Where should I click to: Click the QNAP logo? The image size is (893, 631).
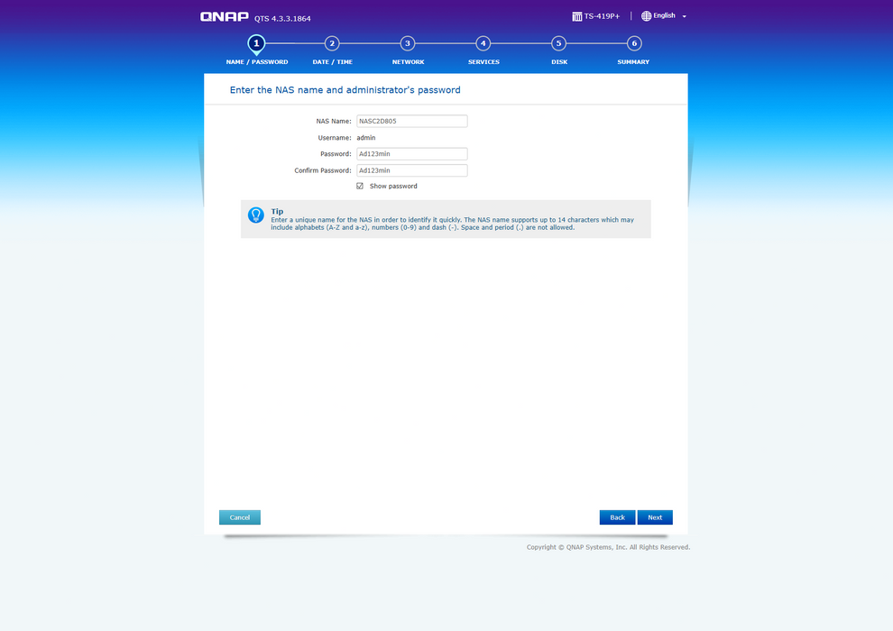click(x=225, y=16)
